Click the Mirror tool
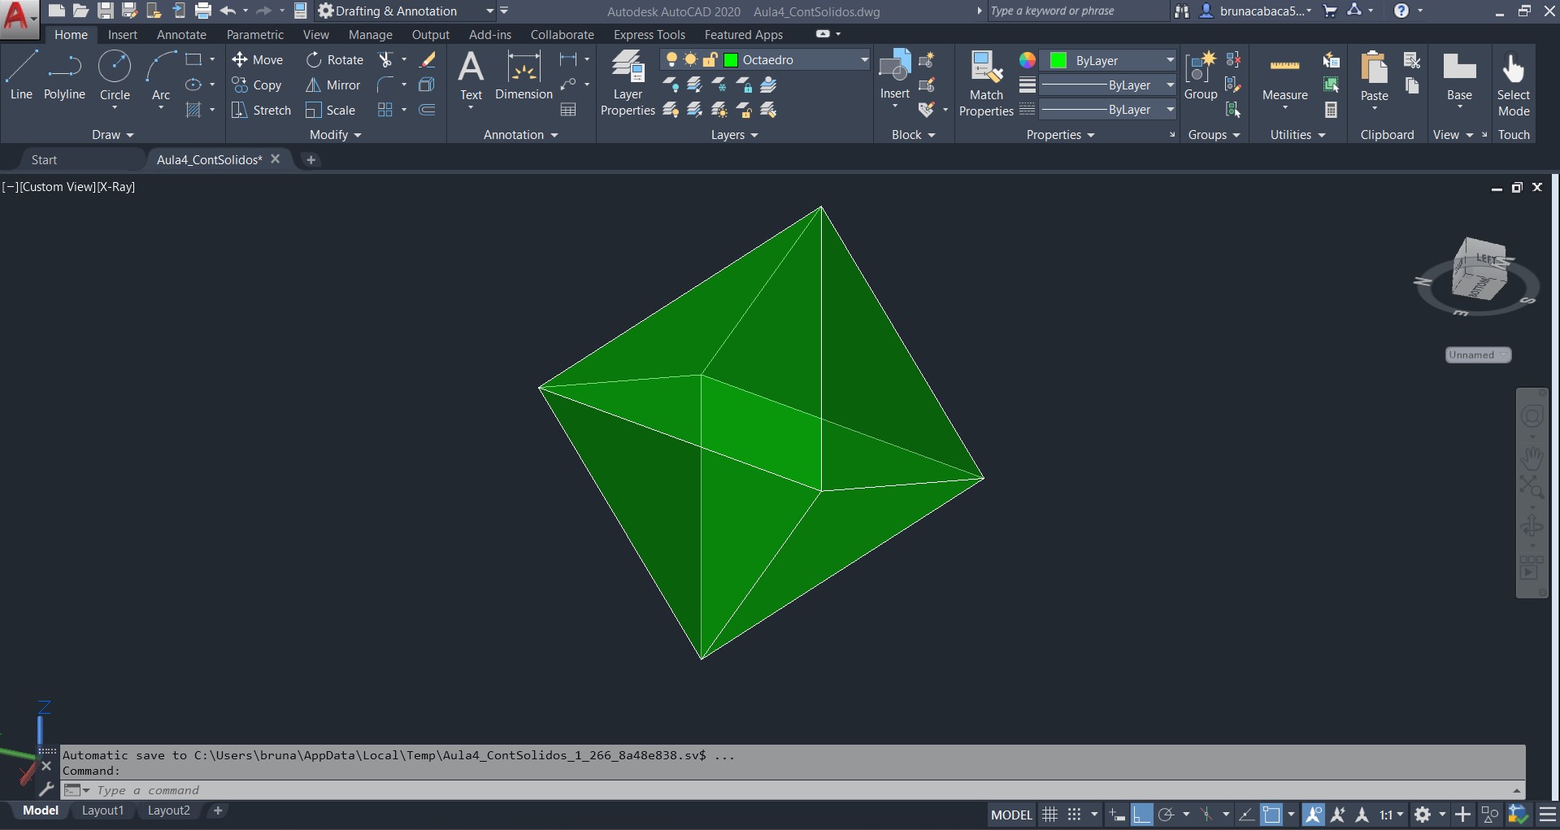 click(x=332, y=85)
